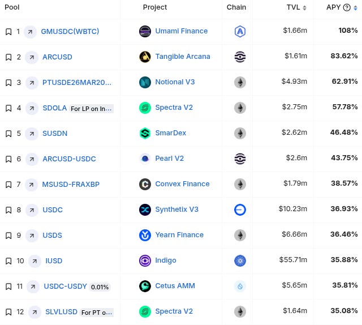Bookmark the USDC-USDY pool
The height and width of the screenshot is (325, 362).
click(8, 286)
